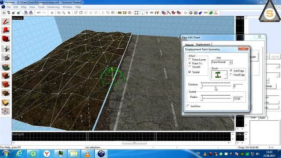Click the Spatial Radius slider handle
This screenshot has width=281, height=158.
[202, 98]
